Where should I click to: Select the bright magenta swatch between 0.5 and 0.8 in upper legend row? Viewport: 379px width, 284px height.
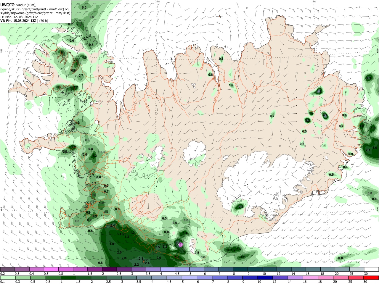point(51,270)
